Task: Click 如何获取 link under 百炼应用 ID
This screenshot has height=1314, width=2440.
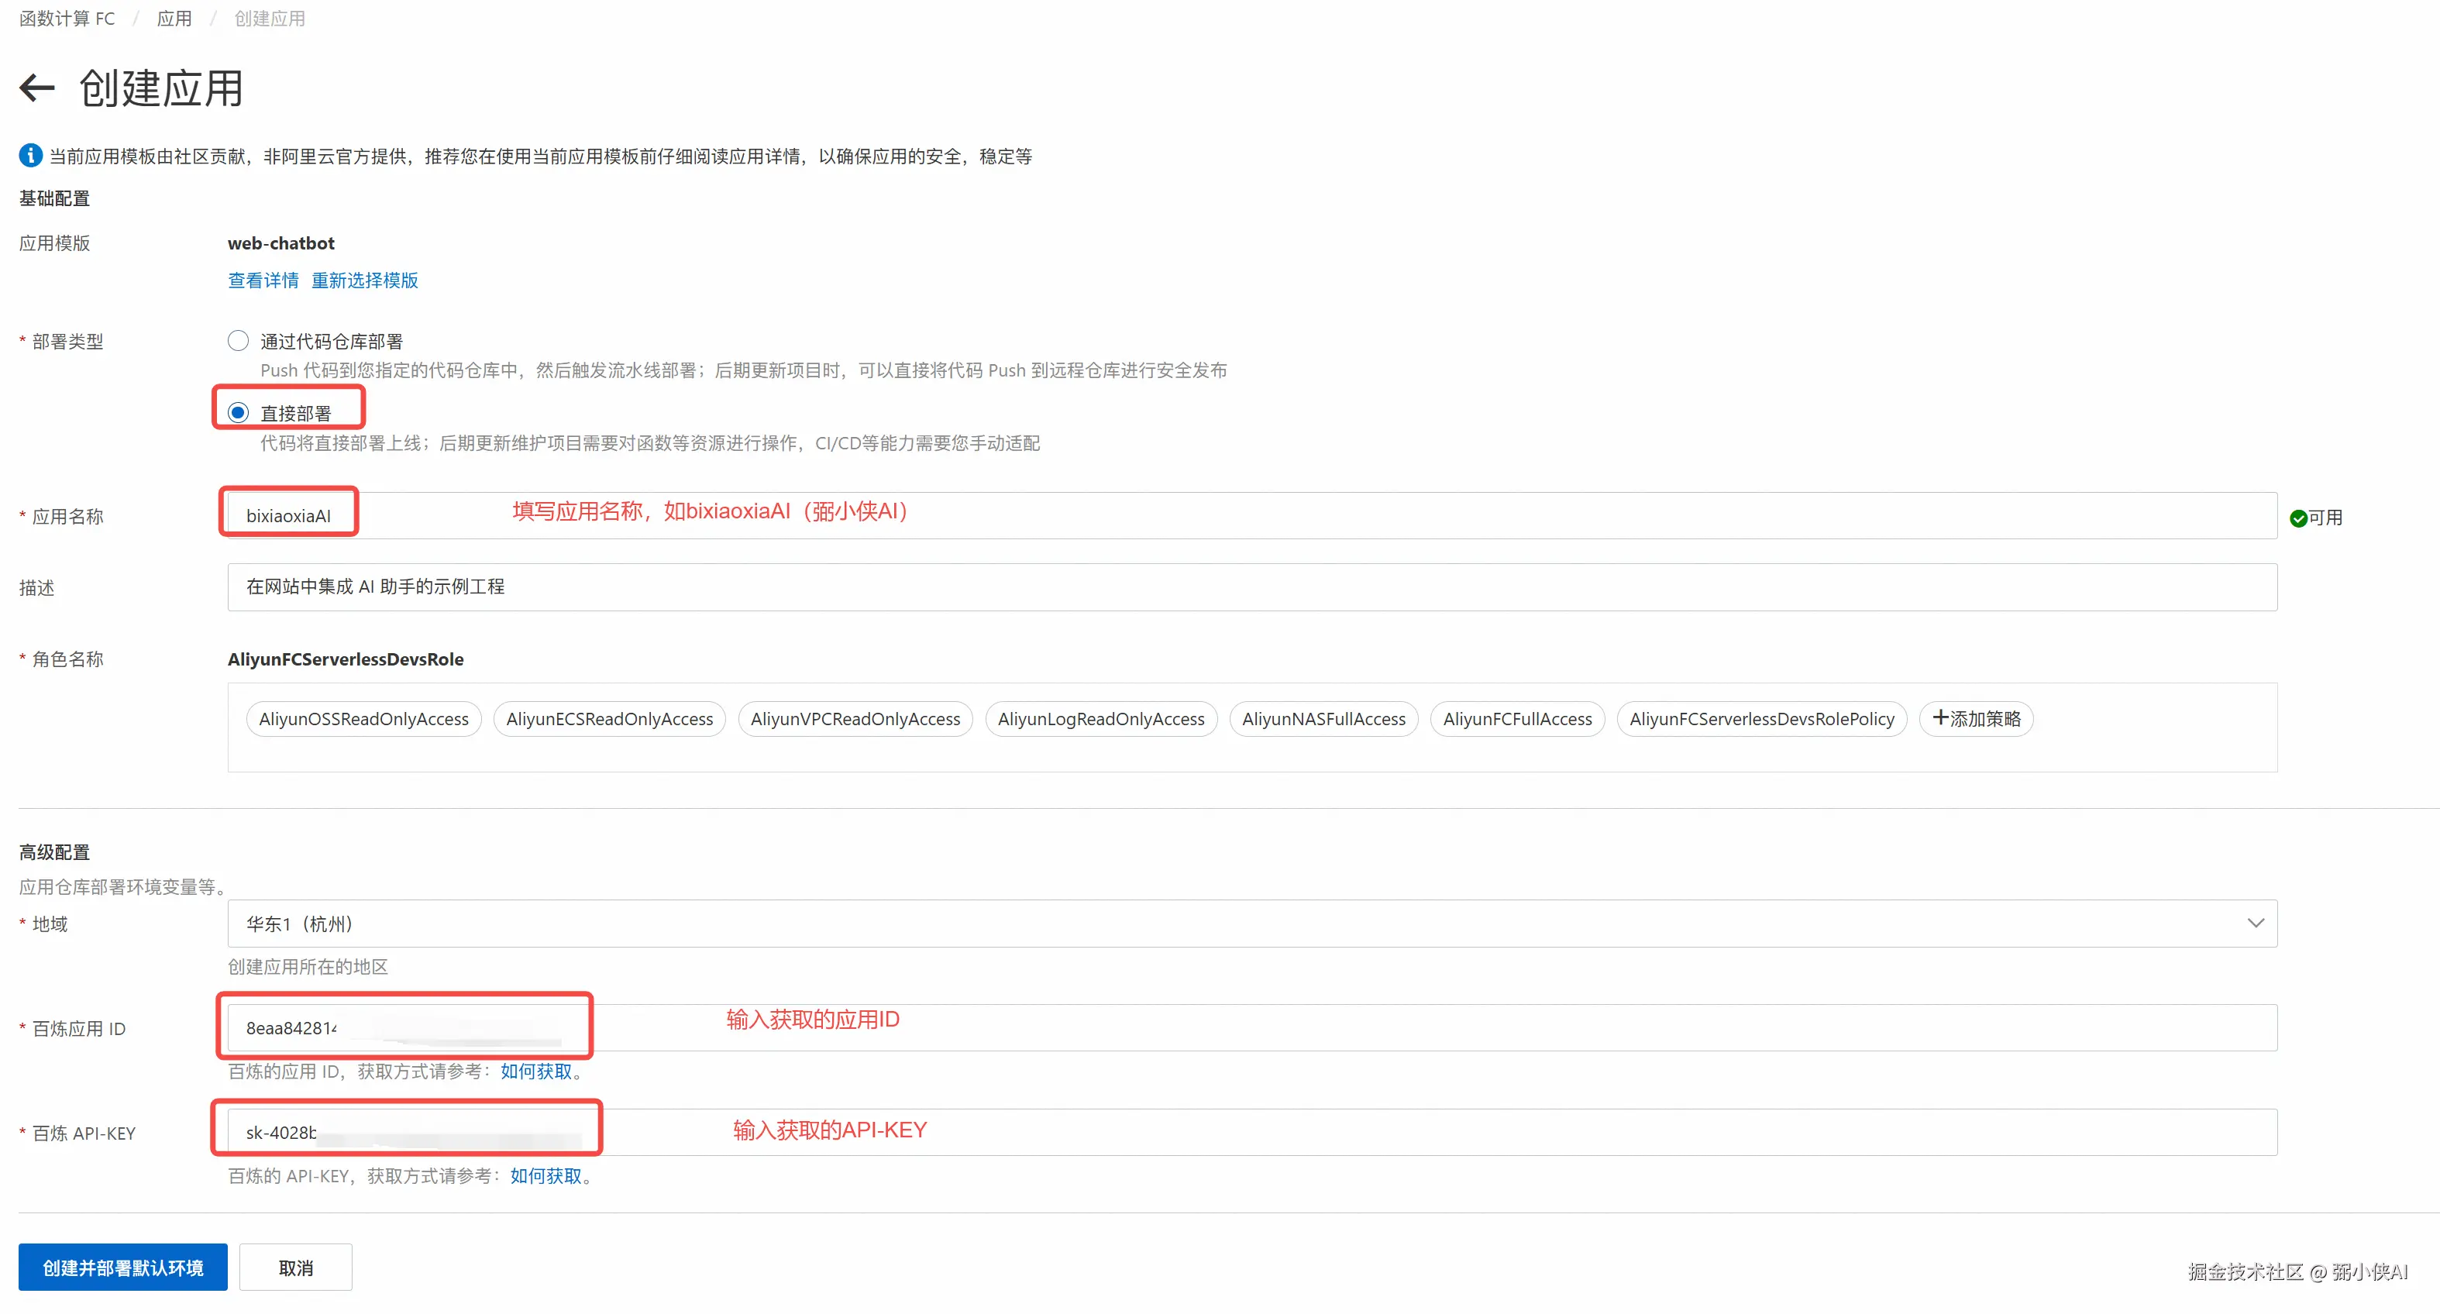Action: [536, 1071]
